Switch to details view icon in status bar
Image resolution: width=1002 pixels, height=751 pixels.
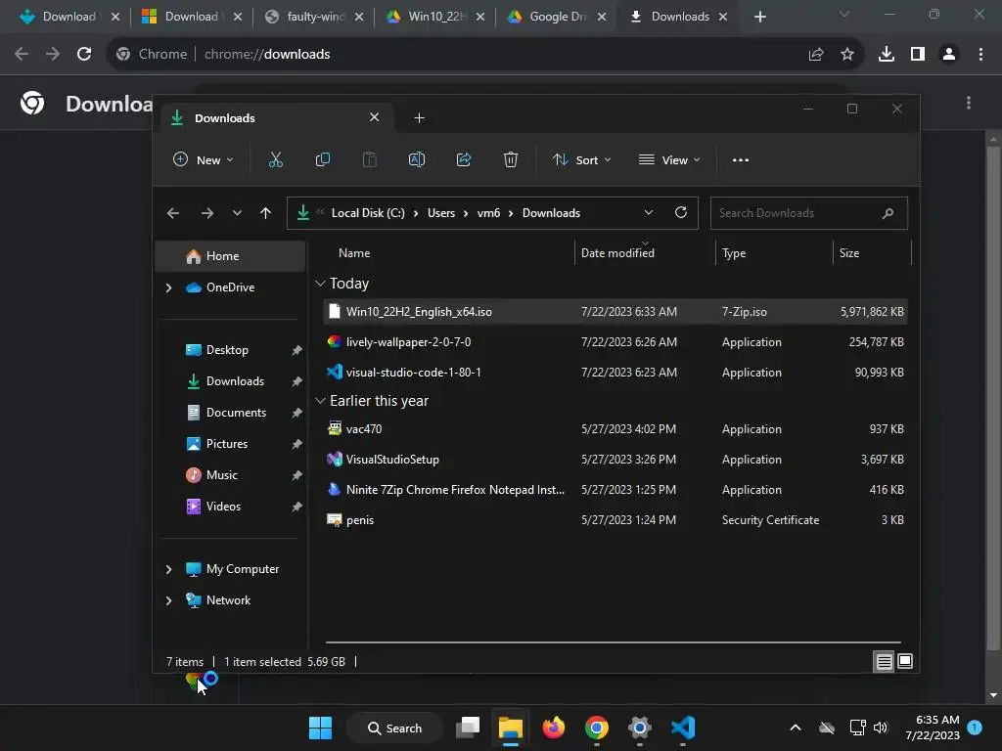click(884, 662)
